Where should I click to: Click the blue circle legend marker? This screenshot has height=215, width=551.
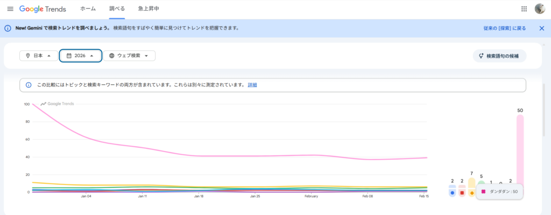[x=452, y=192]
